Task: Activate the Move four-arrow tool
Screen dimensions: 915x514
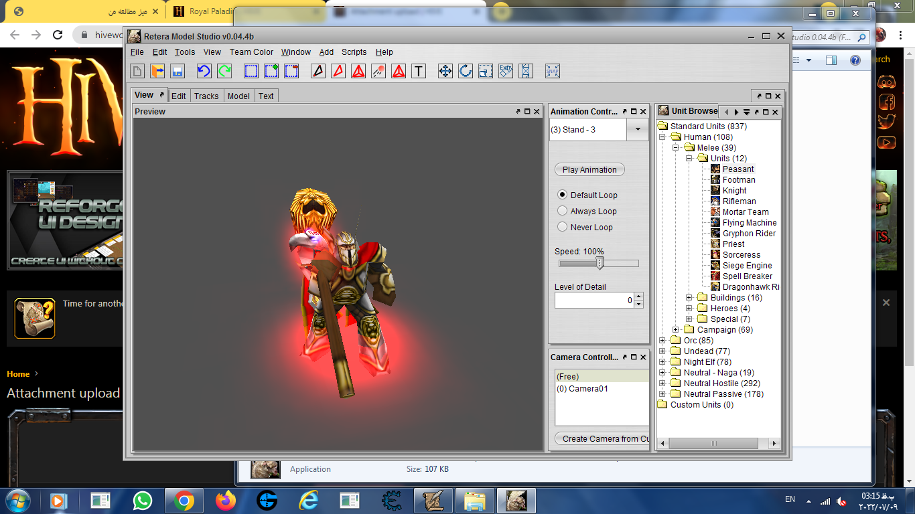Action: tap(445, 71)
